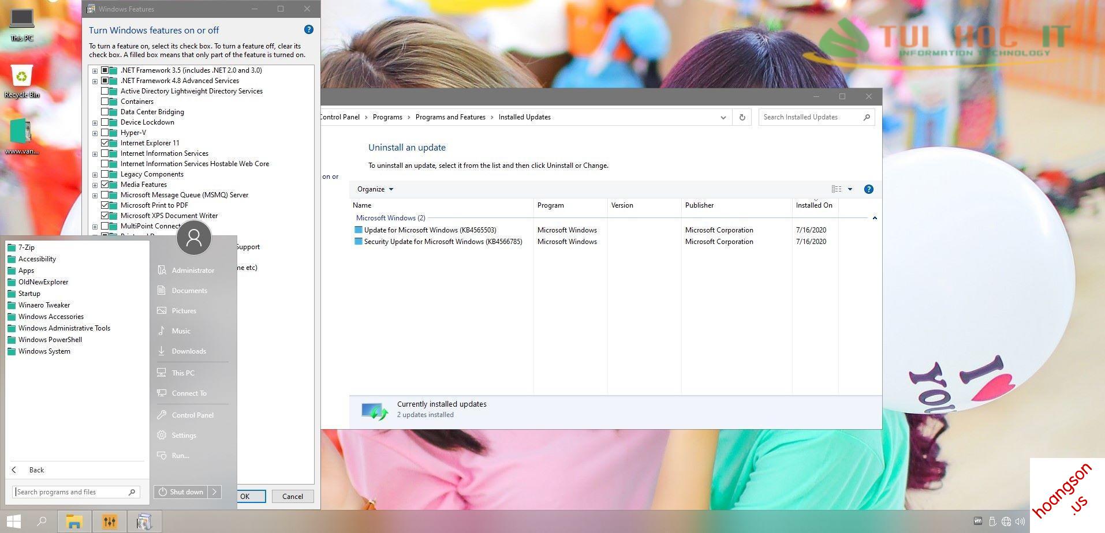The height and width of the screenshot is (533, 1105).
Task: Select KB4565503 update icon in list
Action: point(358,230)
